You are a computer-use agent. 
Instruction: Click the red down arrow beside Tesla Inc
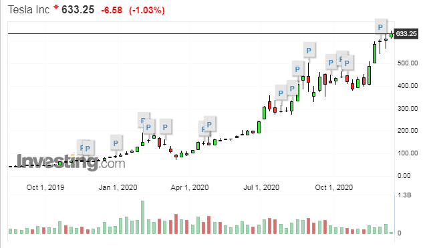pos(56,7)
